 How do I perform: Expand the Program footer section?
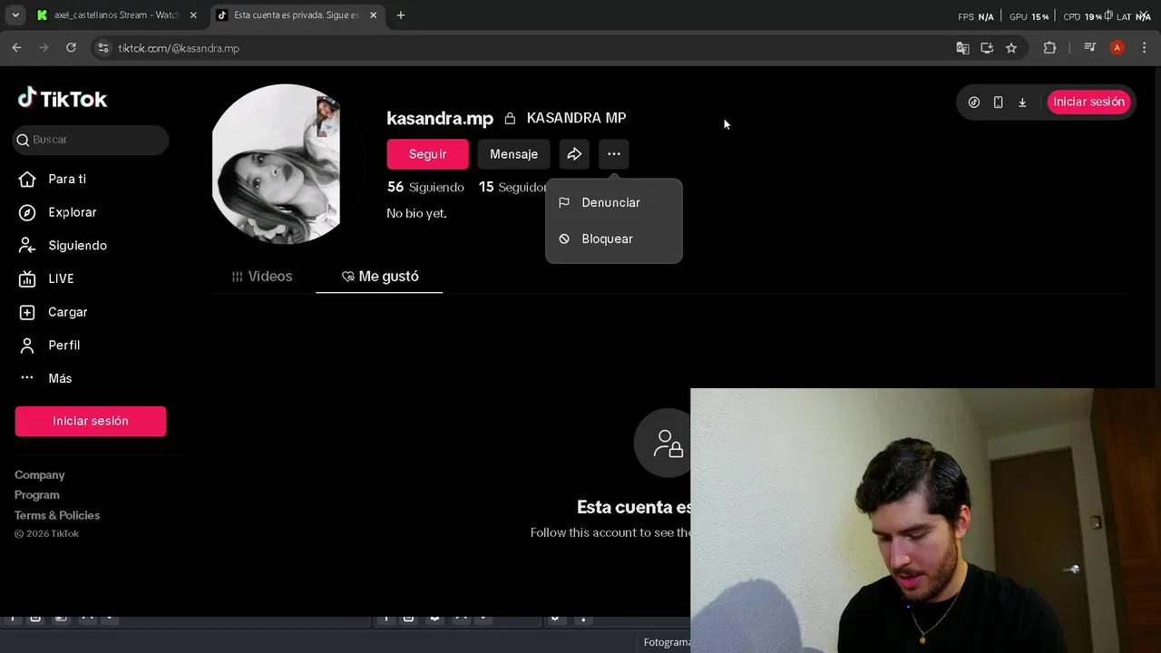tap(37, 495)
